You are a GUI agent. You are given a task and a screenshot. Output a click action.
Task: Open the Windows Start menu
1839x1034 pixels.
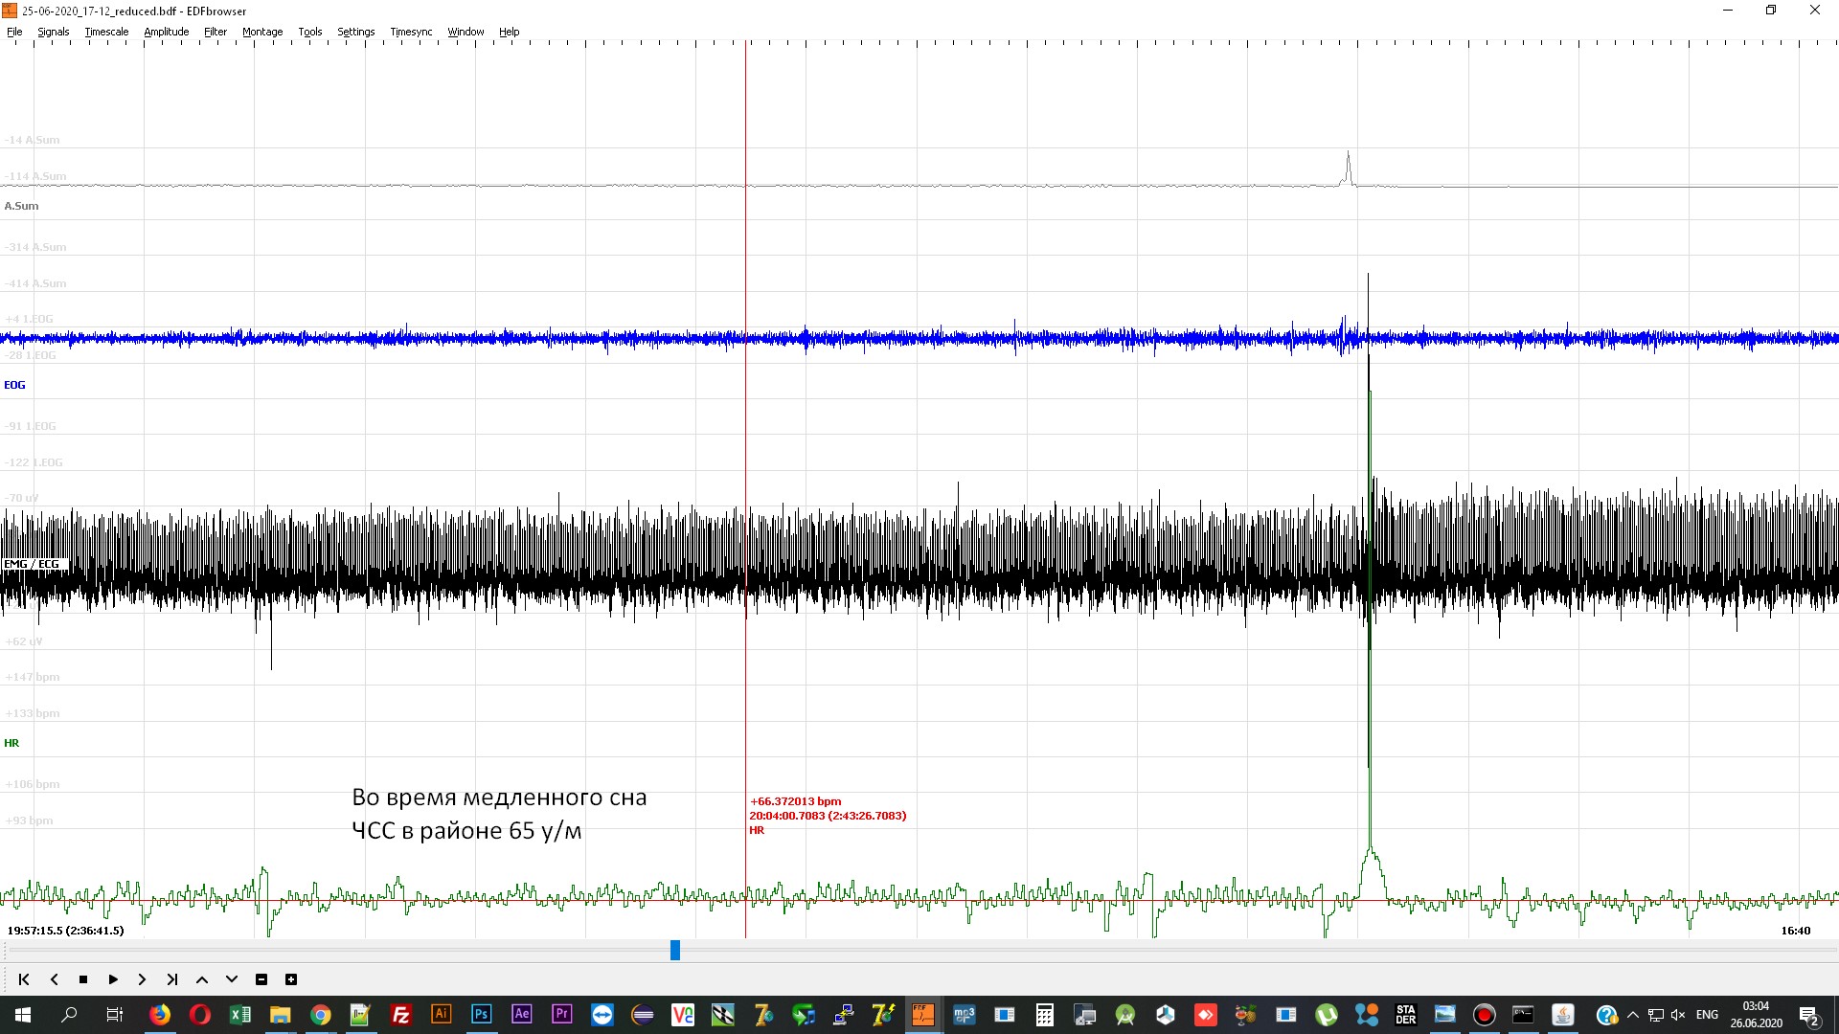click(23, 1015)
